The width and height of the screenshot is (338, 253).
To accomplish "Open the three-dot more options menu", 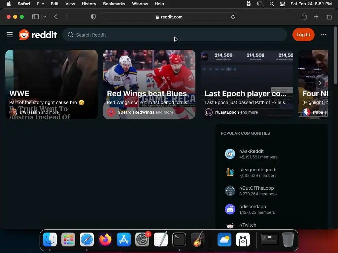I will (323, 35).
